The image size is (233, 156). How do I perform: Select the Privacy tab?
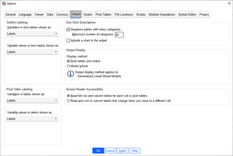coord(204,15)
